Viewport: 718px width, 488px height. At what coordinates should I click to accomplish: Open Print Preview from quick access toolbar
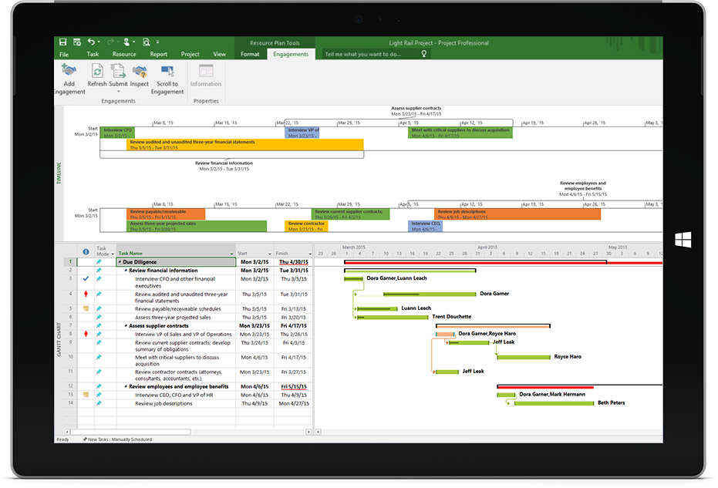point(147,42)
